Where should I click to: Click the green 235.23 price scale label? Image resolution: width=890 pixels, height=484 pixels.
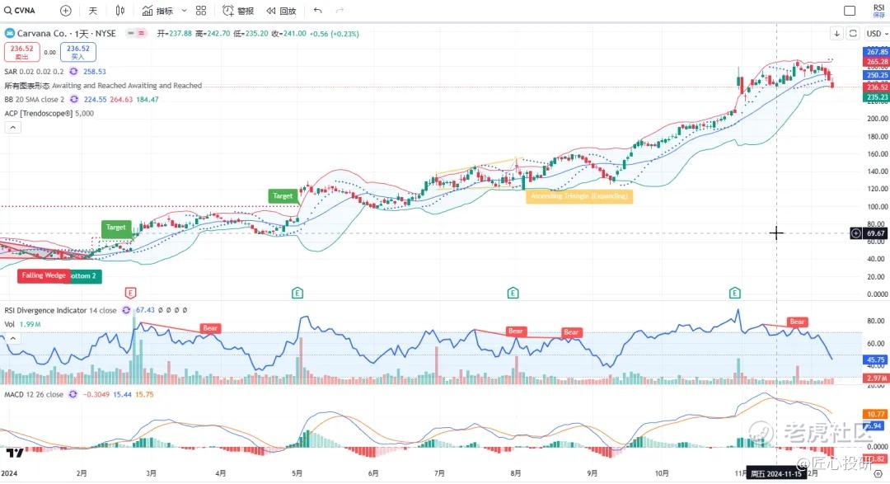pos(876,97)
